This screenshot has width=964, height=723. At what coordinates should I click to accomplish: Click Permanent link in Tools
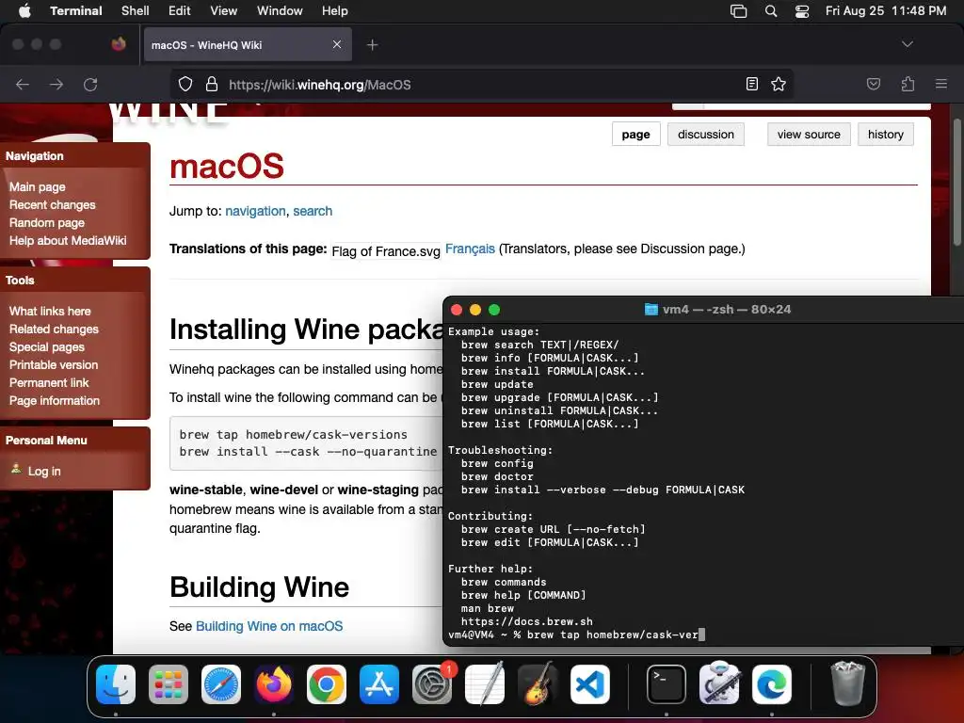[49, 382]
